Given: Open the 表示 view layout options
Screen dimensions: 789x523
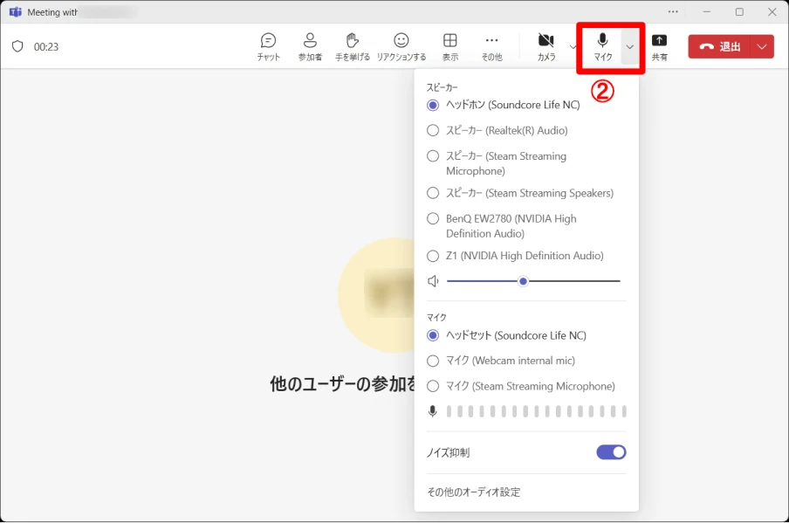Looking at the screenshot, I should [449, 47].
